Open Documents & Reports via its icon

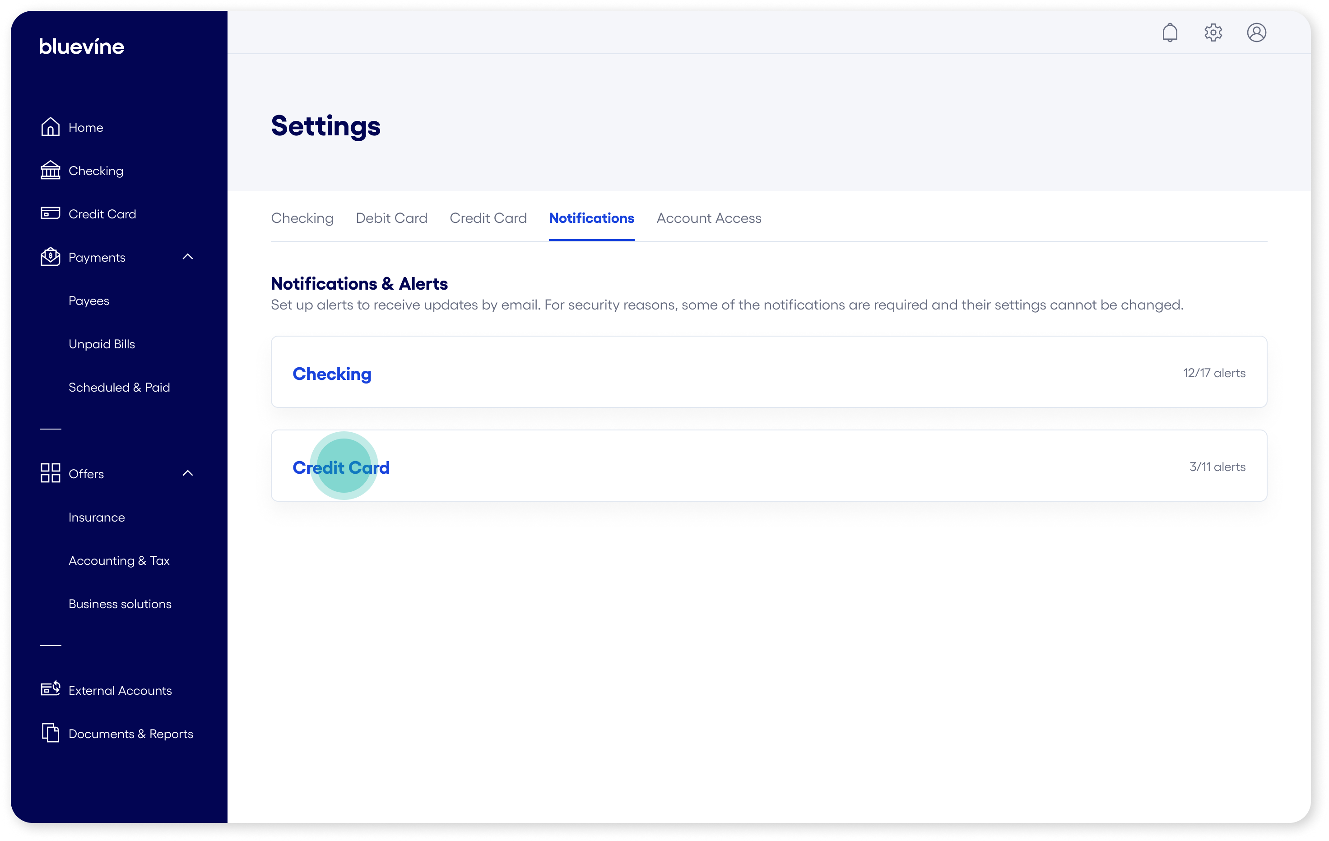pos(50,733)
